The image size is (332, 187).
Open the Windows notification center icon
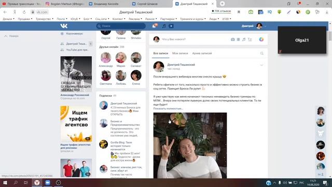[x=325, y=182]
